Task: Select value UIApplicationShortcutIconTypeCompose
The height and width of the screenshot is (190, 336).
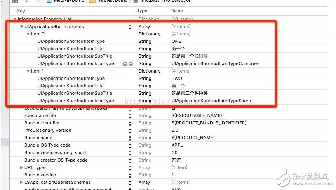Action: (x=215, y=63)
